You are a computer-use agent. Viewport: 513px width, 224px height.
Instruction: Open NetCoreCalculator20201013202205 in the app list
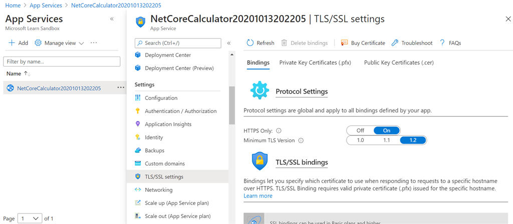[x=59, y=88]
